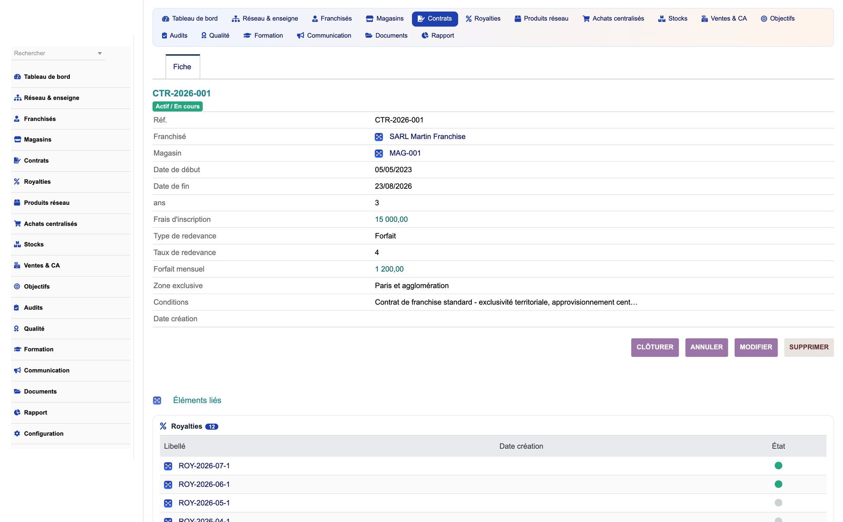Select active Contrats top menu item

435,19
